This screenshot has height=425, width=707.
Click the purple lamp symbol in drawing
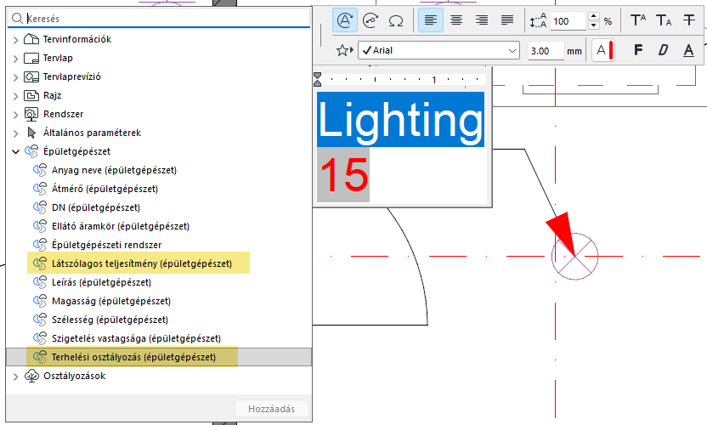click(x=575, y=256)
